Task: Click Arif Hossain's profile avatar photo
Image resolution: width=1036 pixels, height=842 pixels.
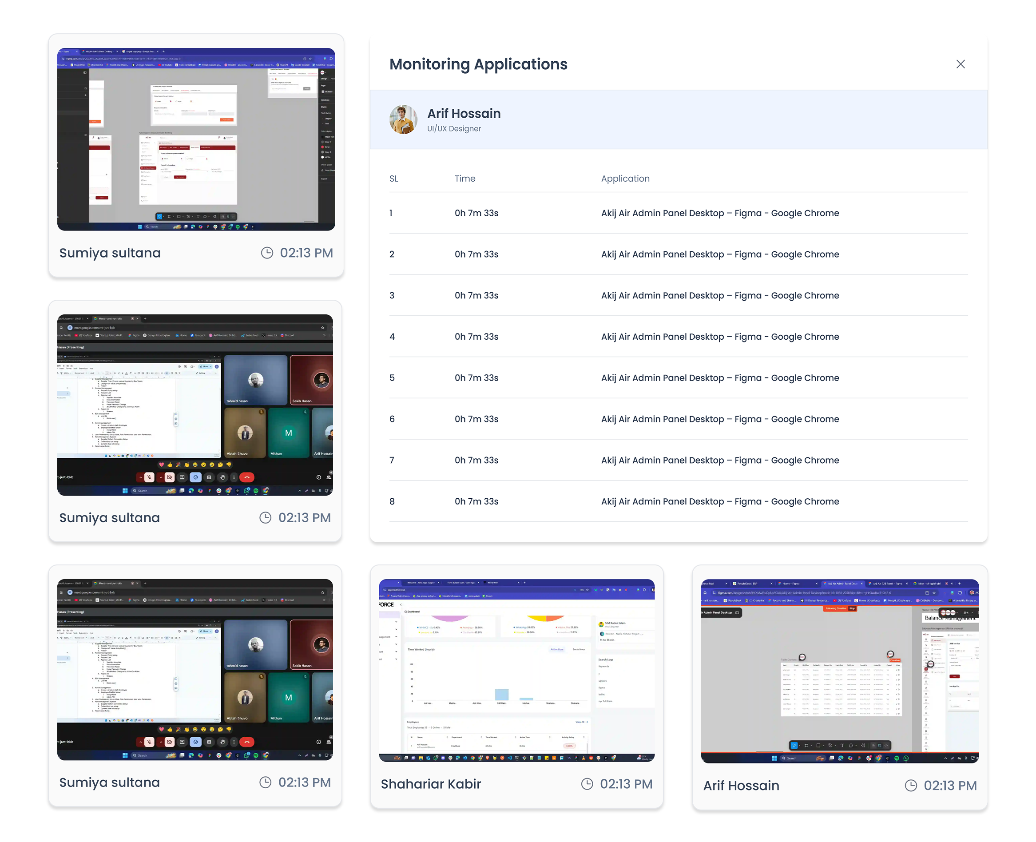Action: click(403, 119)
